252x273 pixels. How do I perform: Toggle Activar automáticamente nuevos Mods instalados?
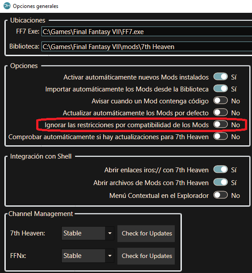coord(221,76)
